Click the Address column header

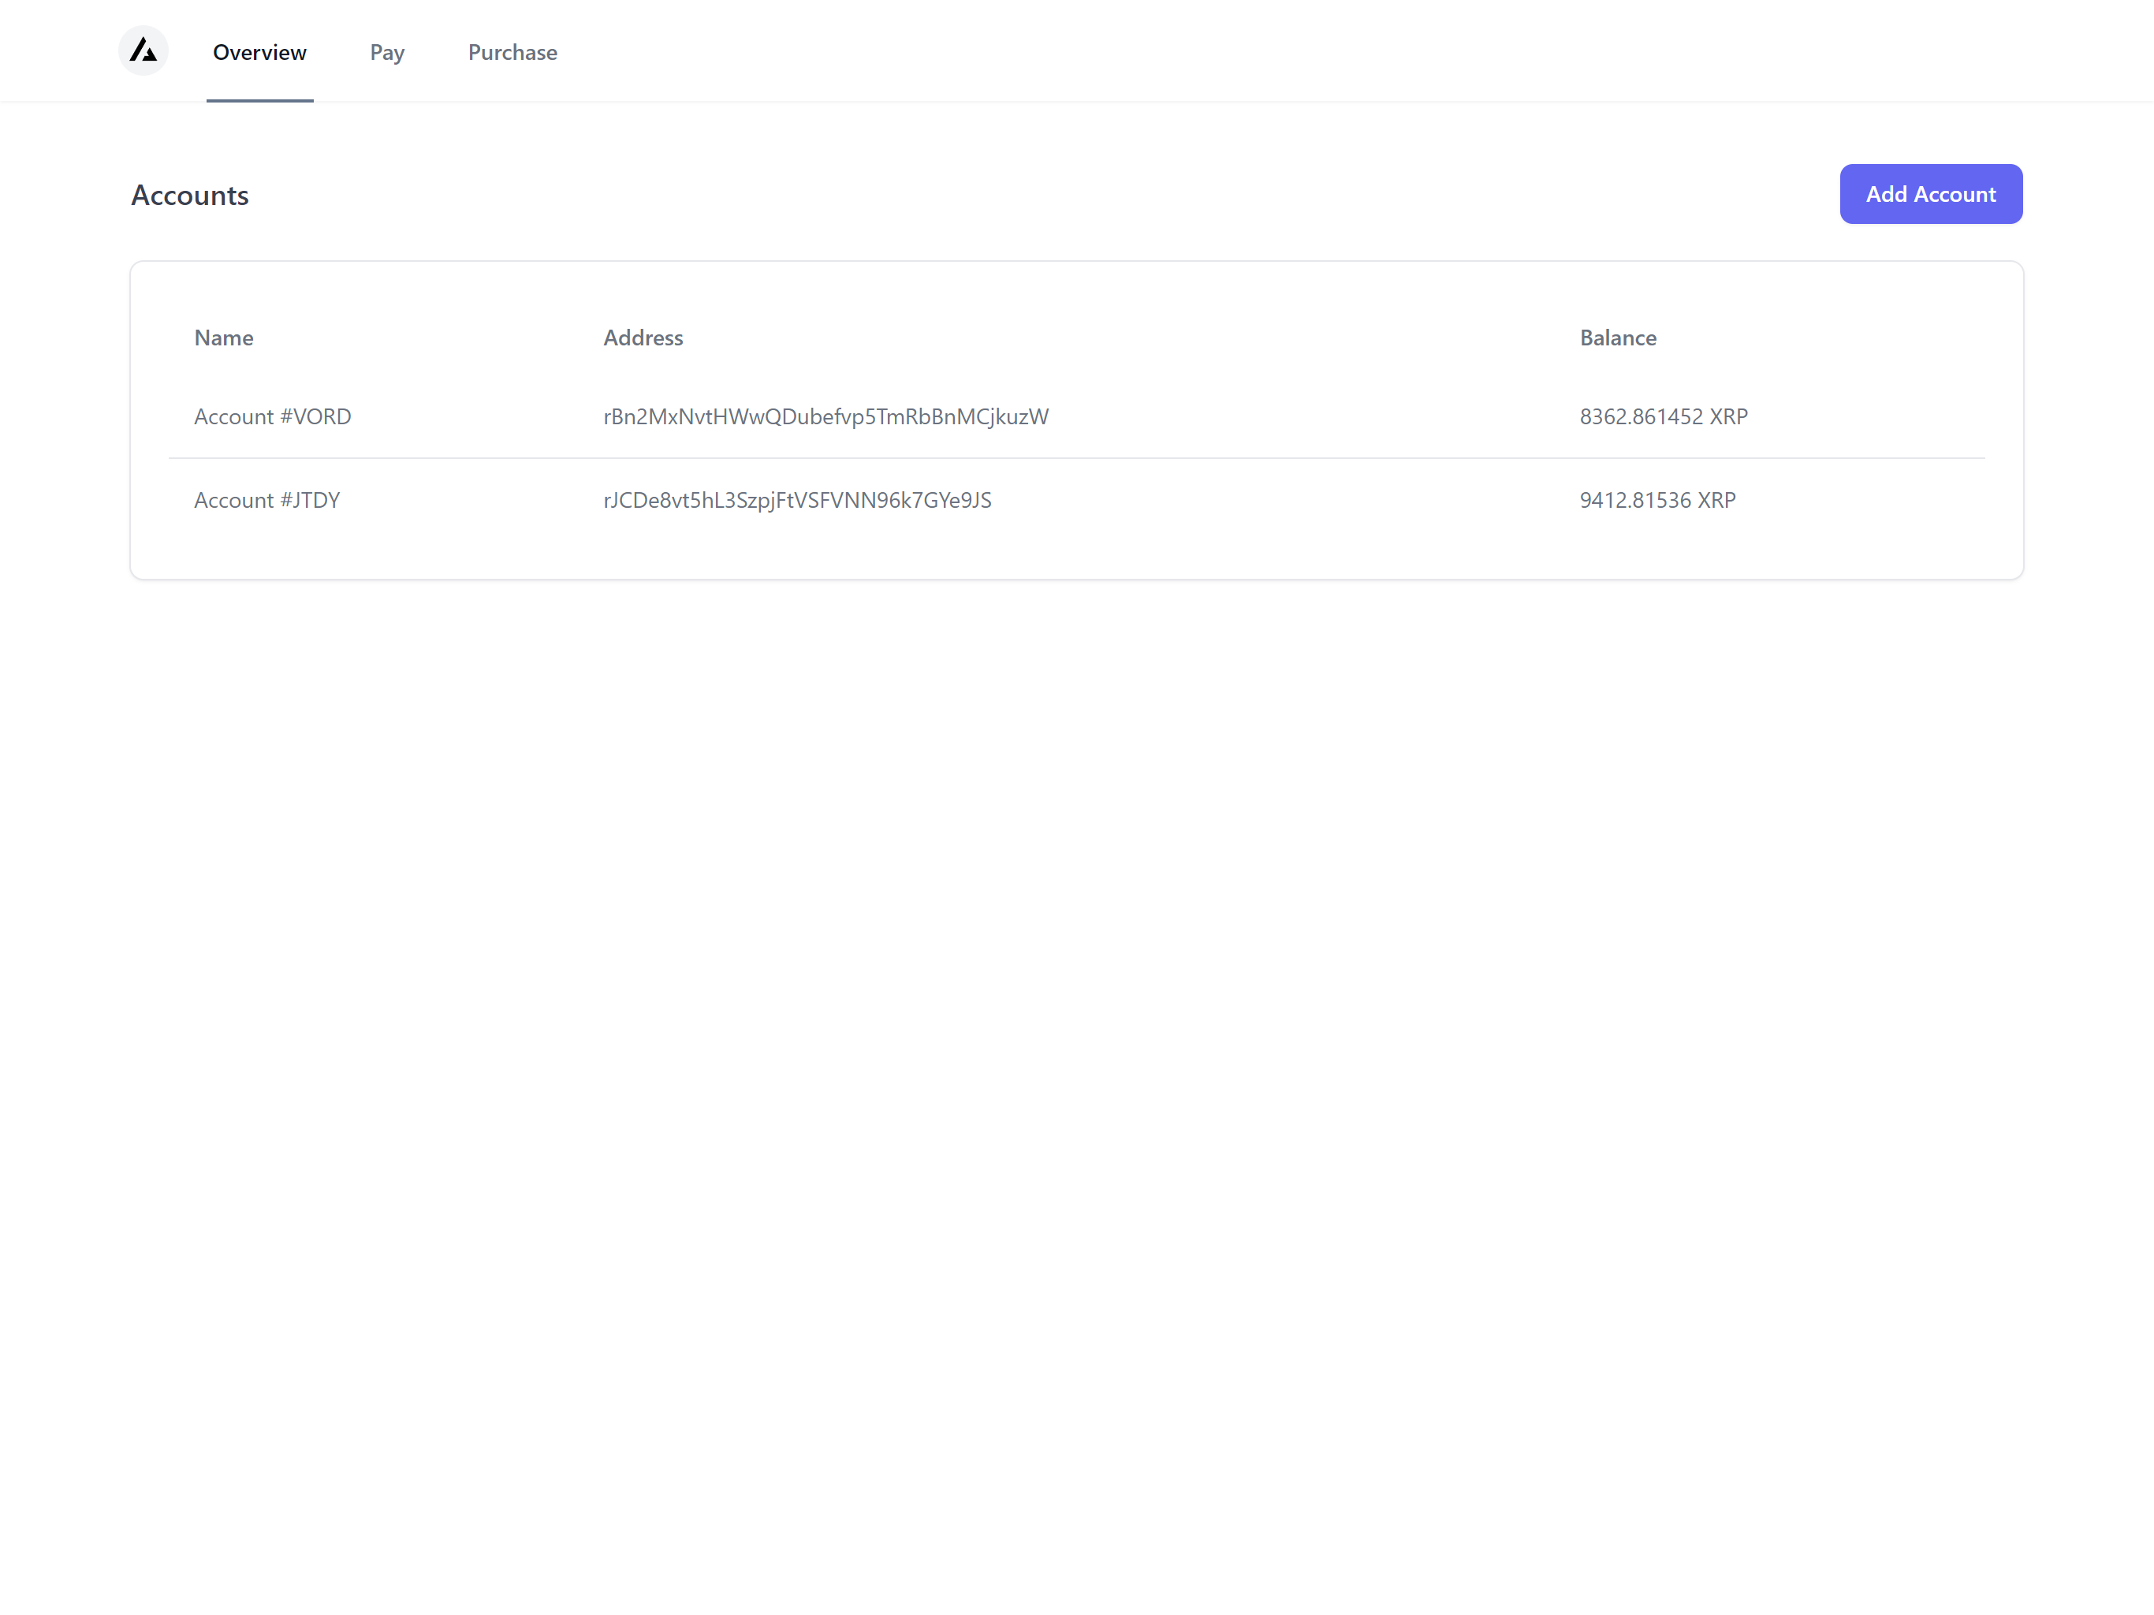(x=643, y=338)
